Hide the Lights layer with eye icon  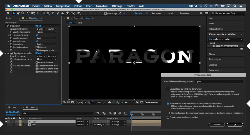6,121
